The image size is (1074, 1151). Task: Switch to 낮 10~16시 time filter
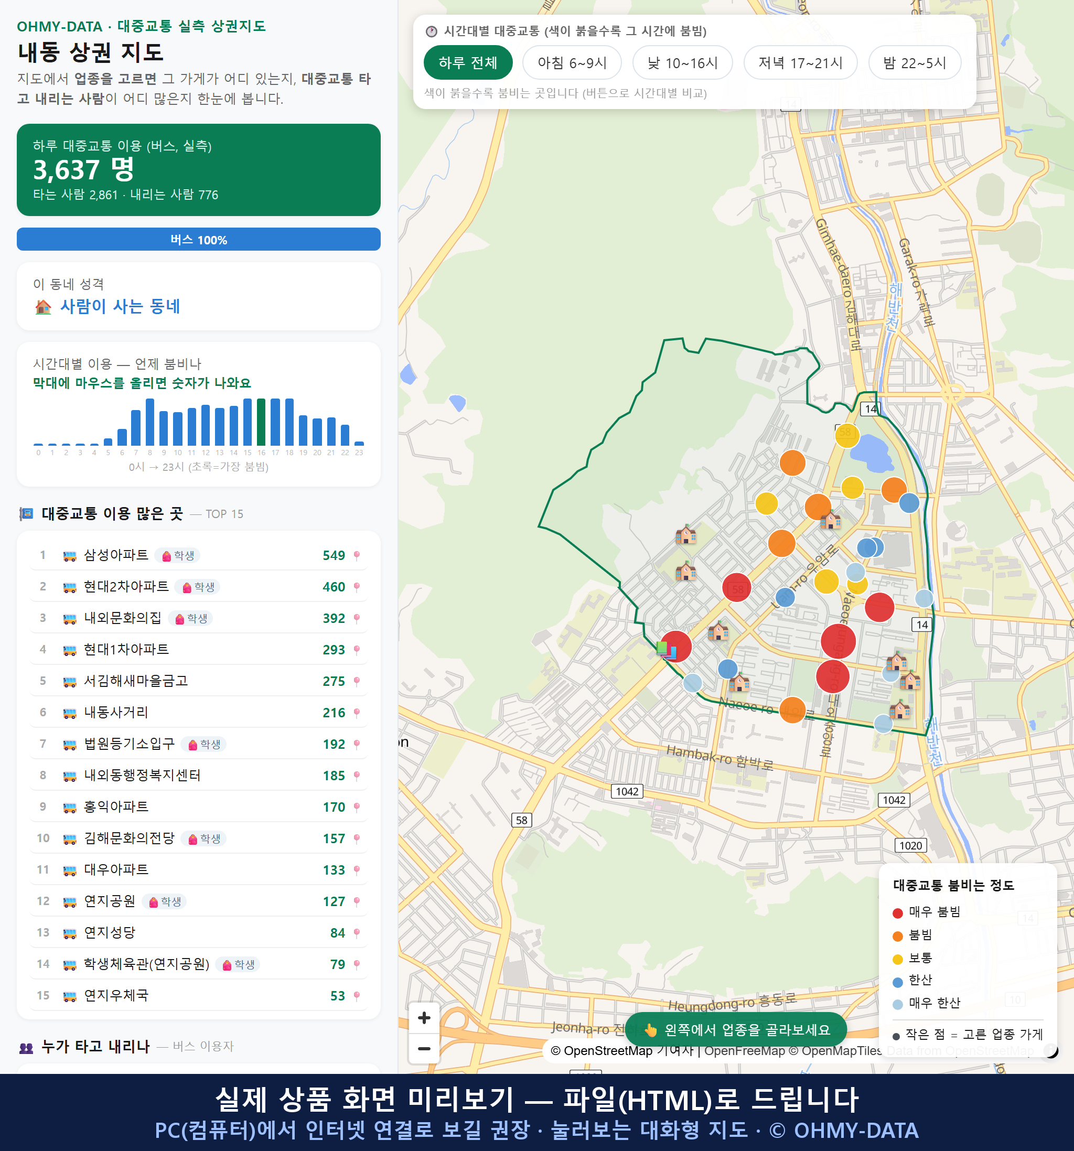pos(682,62)
